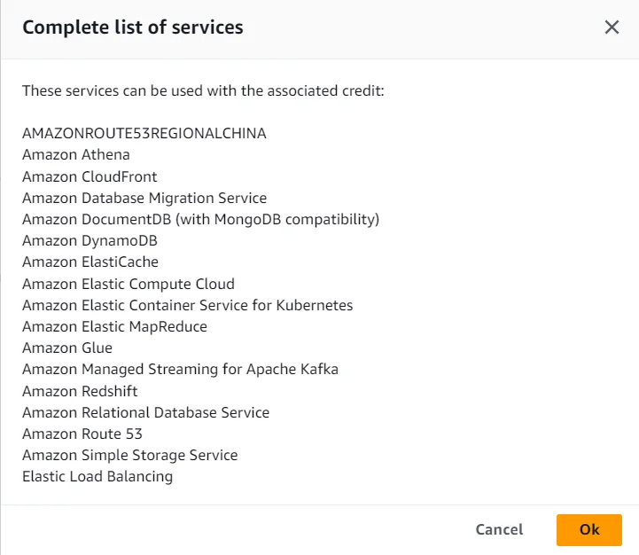
Task: Select Amazon Simple Storage Service entry
Action: 130,455
